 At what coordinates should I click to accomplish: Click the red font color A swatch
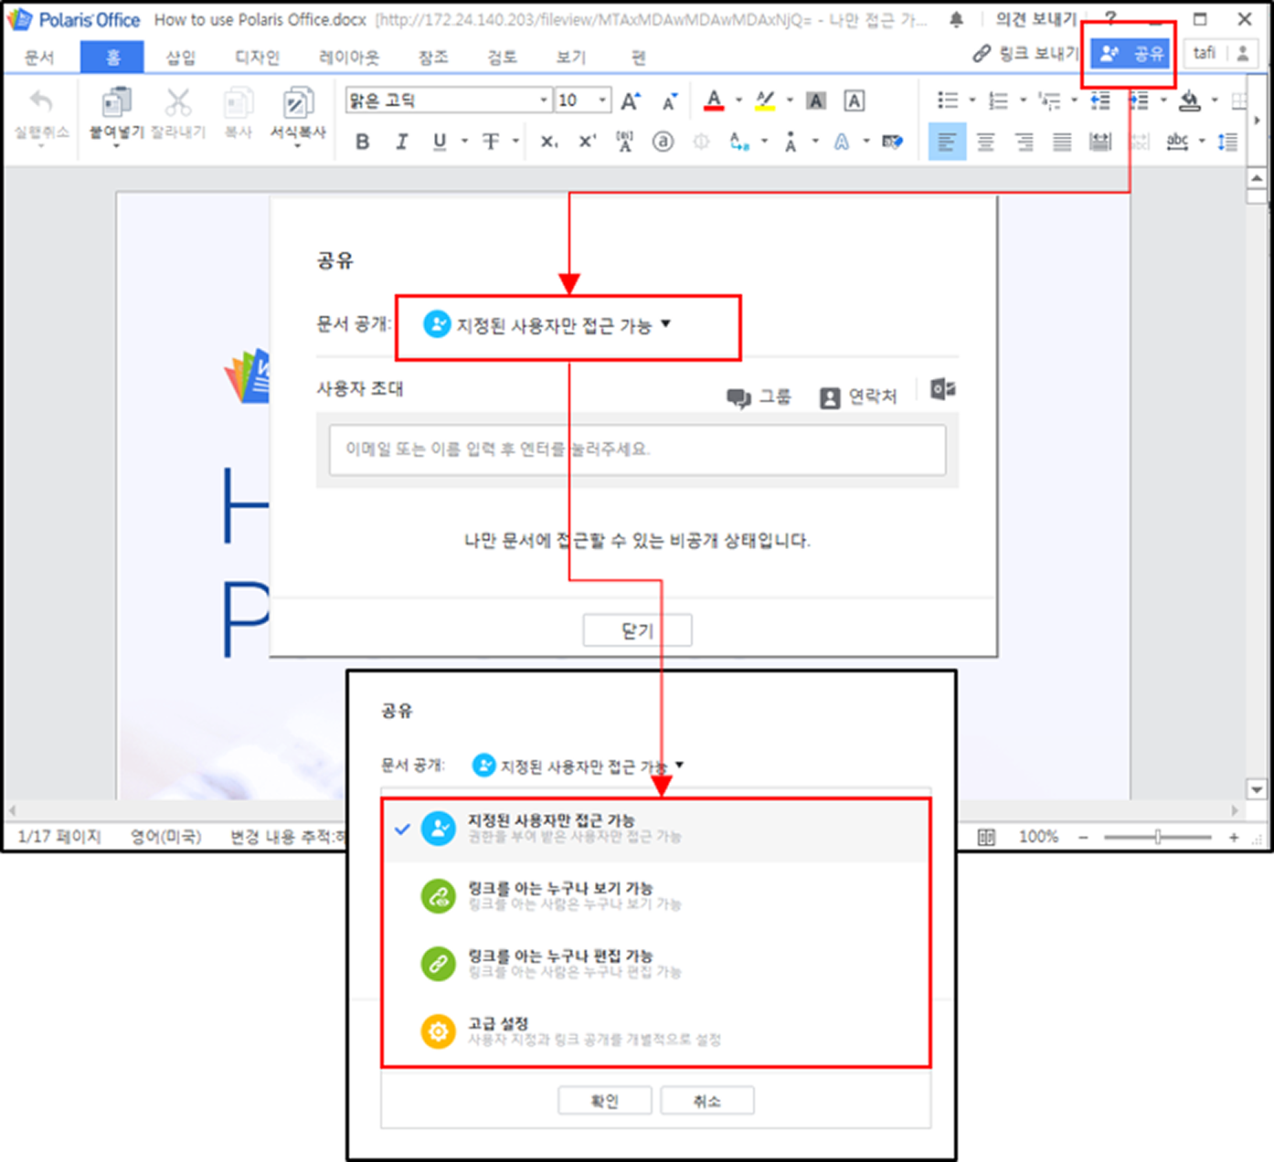pos(715,100)
